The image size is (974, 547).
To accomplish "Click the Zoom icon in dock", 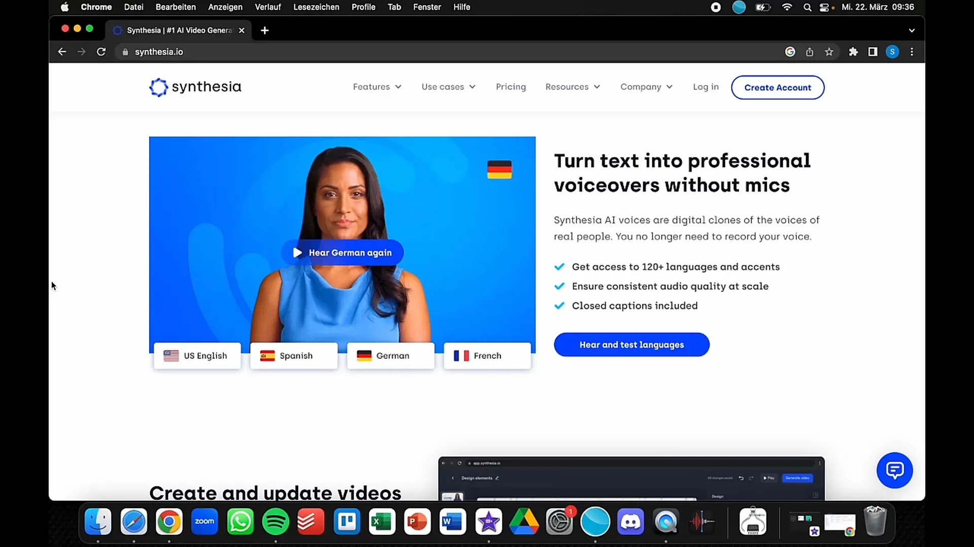I will tap(205, 522).
